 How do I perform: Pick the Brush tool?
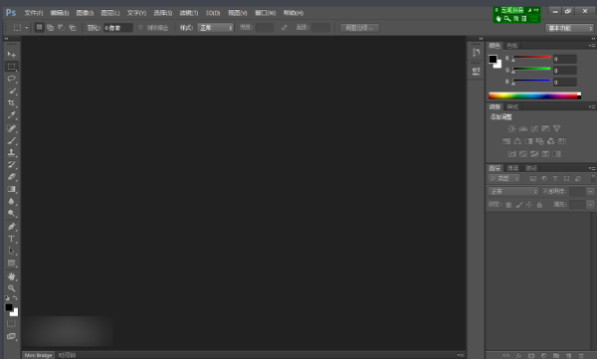pos(11,140)
